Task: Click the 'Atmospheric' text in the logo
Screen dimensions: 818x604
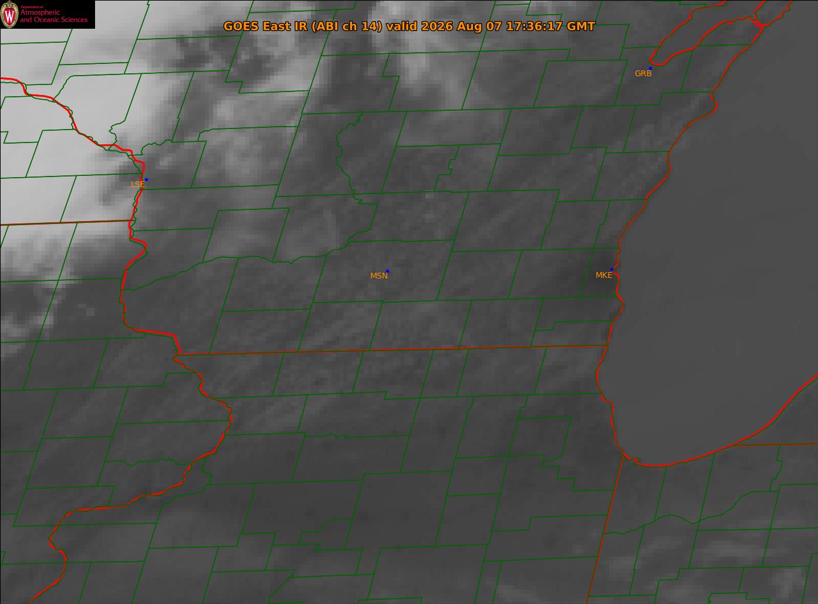Action: click(40, 13)
